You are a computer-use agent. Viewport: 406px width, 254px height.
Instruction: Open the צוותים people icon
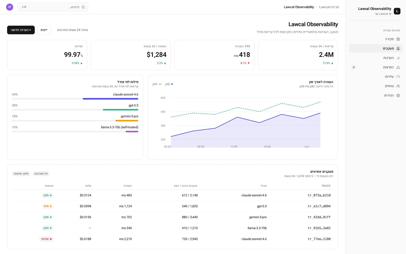tap(398, 86)
